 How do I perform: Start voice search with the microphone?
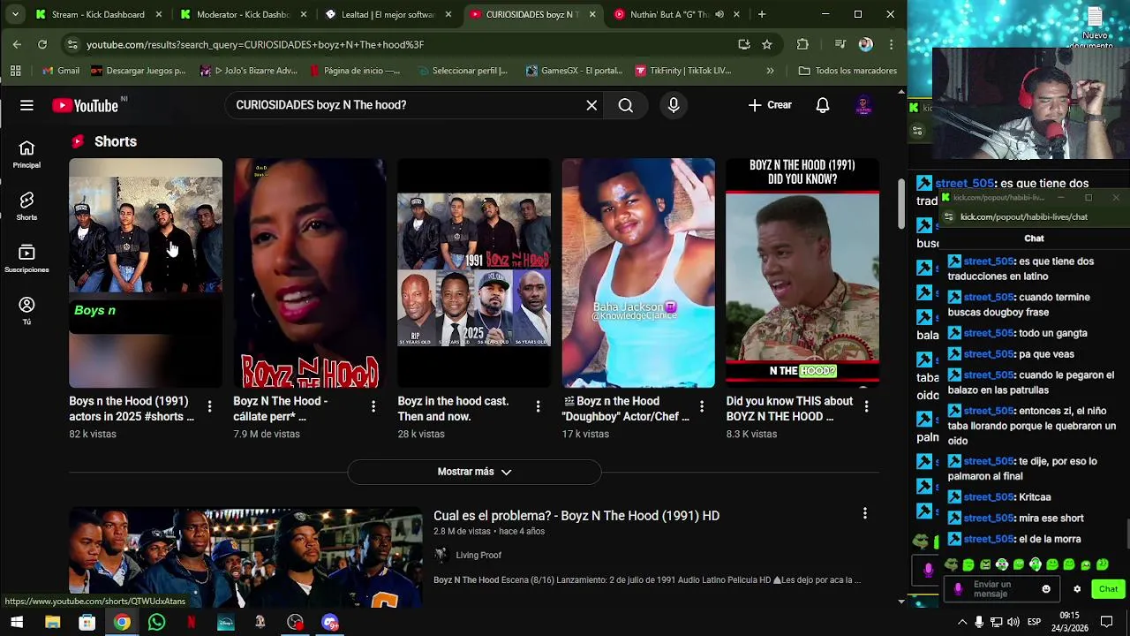(674, 105)
